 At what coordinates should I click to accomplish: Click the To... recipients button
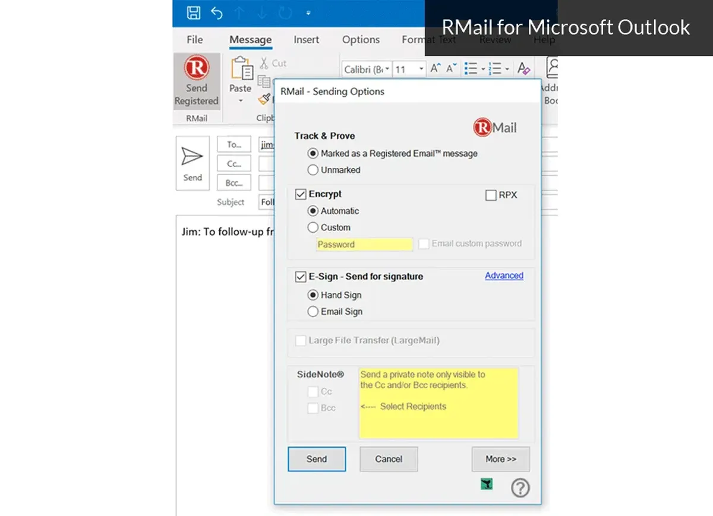click(234, 144)
